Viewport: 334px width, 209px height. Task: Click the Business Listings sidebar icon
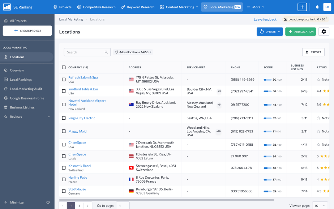[x=6, y=107]
